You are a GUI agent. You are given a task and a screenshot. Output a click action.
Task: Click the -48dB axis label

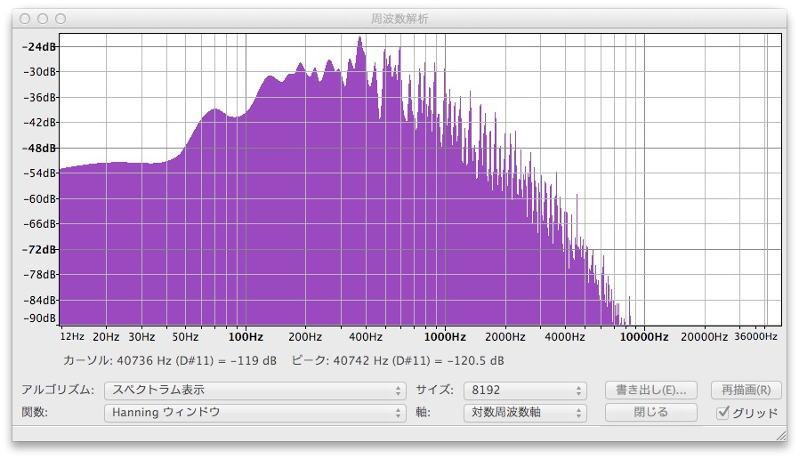[x=40, y=149]
